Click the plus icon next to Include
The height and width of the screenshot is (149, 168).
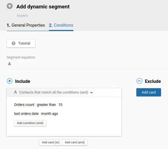pos(10,81)
